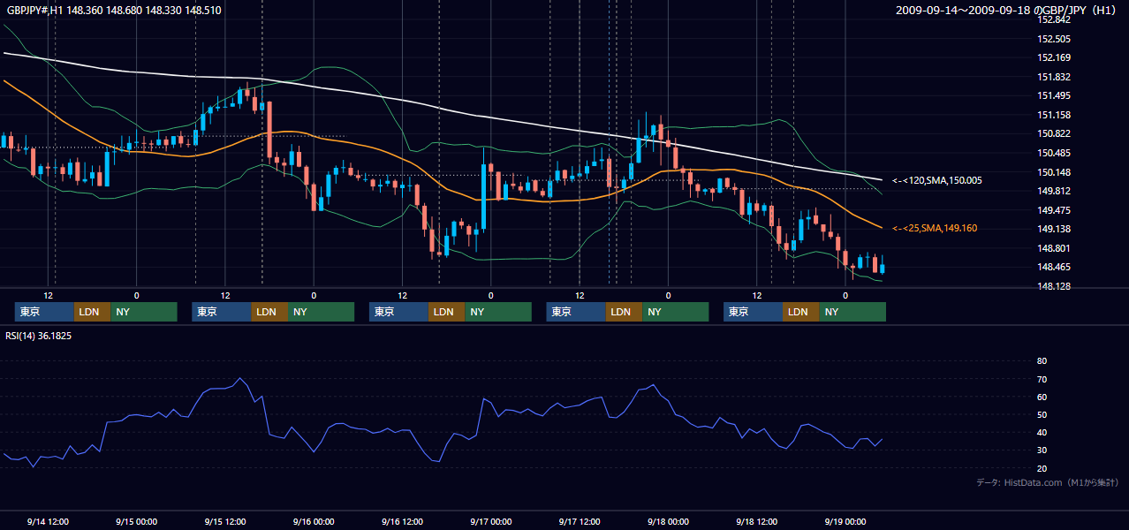Select the 9/16 12:00 time label

click(402, 521)
